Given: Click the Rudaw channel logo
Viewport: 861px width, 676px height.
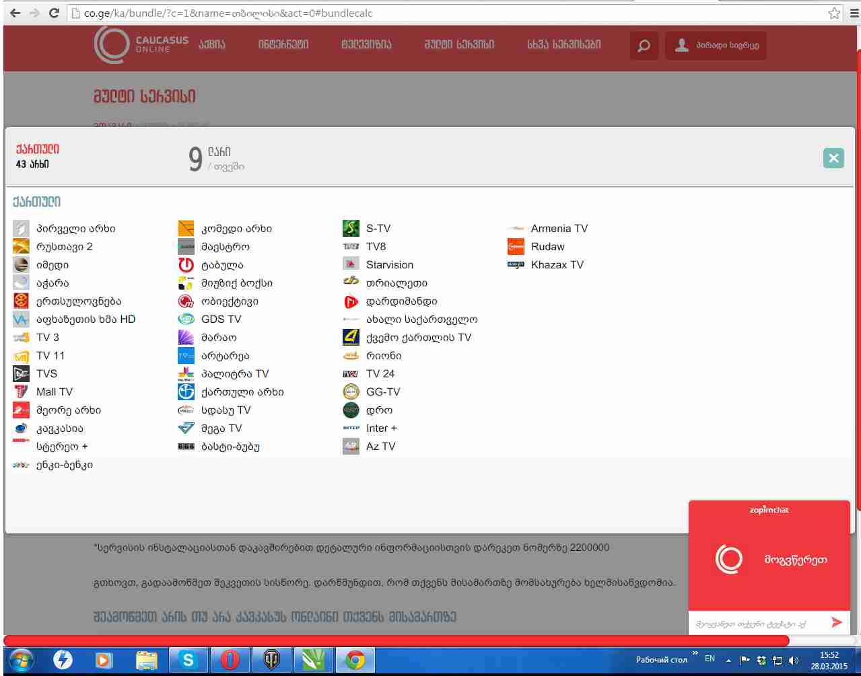Looking at the screenshot, I should [516, 247].
